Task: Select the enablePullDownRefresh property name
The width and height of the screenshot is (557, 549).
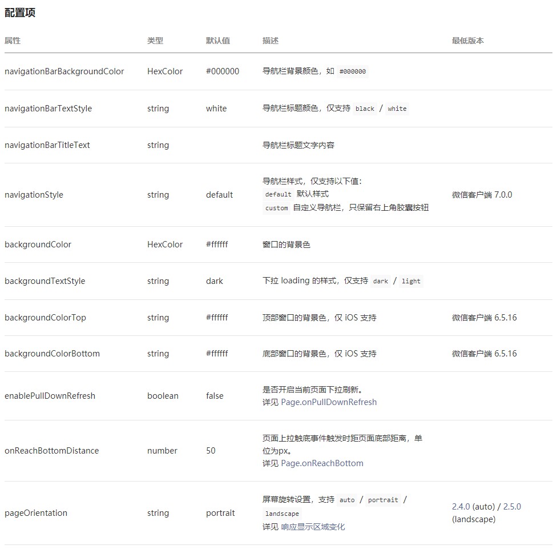Action: (x=50, y=396)
